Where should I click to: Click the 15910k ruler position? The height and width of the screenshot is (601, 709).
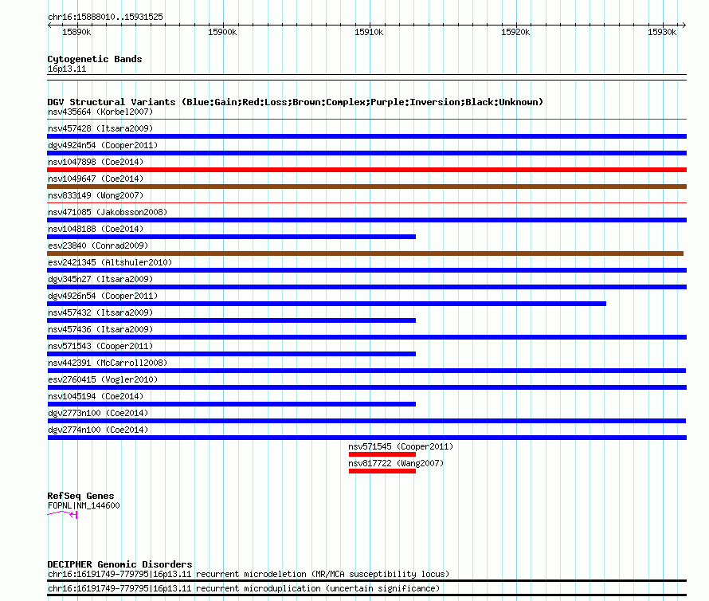[x=369, y=32]
